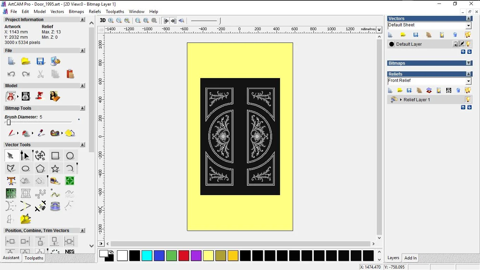Viewport: 480px width, 270px height.
Task: Click the Add In button
Action: pyautogui.click(x=410, y=258)
